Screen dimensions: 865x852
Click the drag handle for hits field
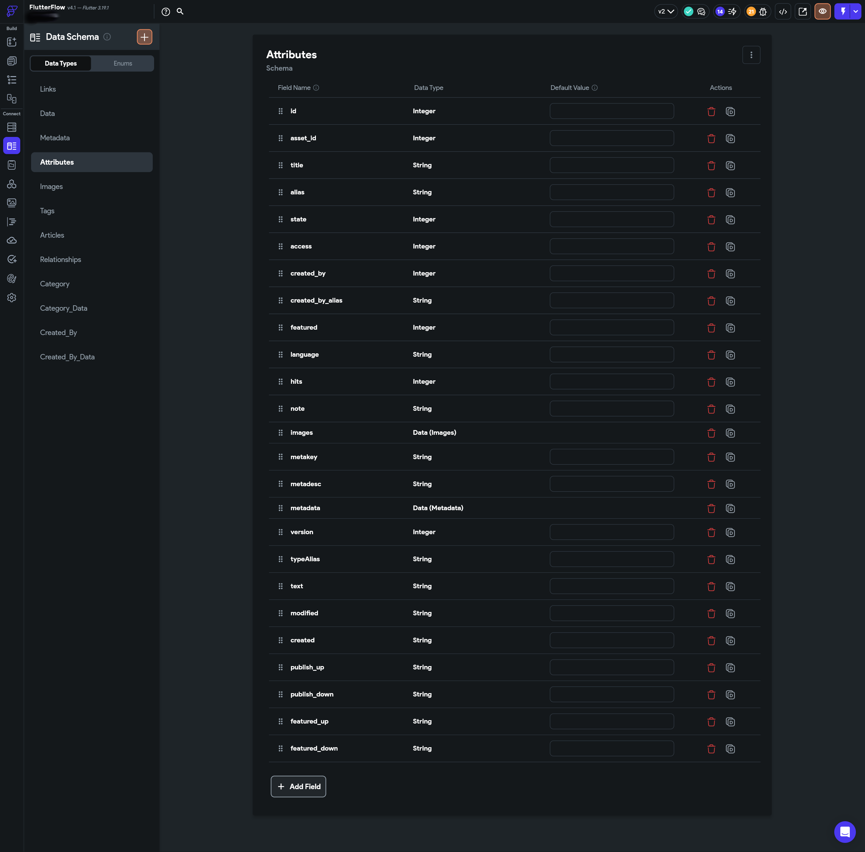coord(280,382)
